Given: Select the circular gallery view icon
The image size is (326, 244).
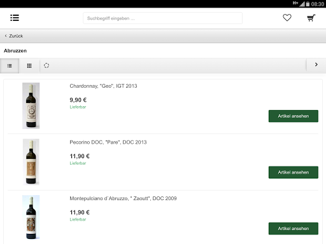Looking at the screenshot, I should [x=46, y=65].
